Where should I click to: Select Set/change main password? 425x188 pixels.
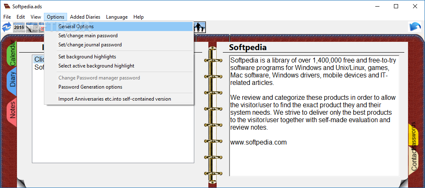119,36
